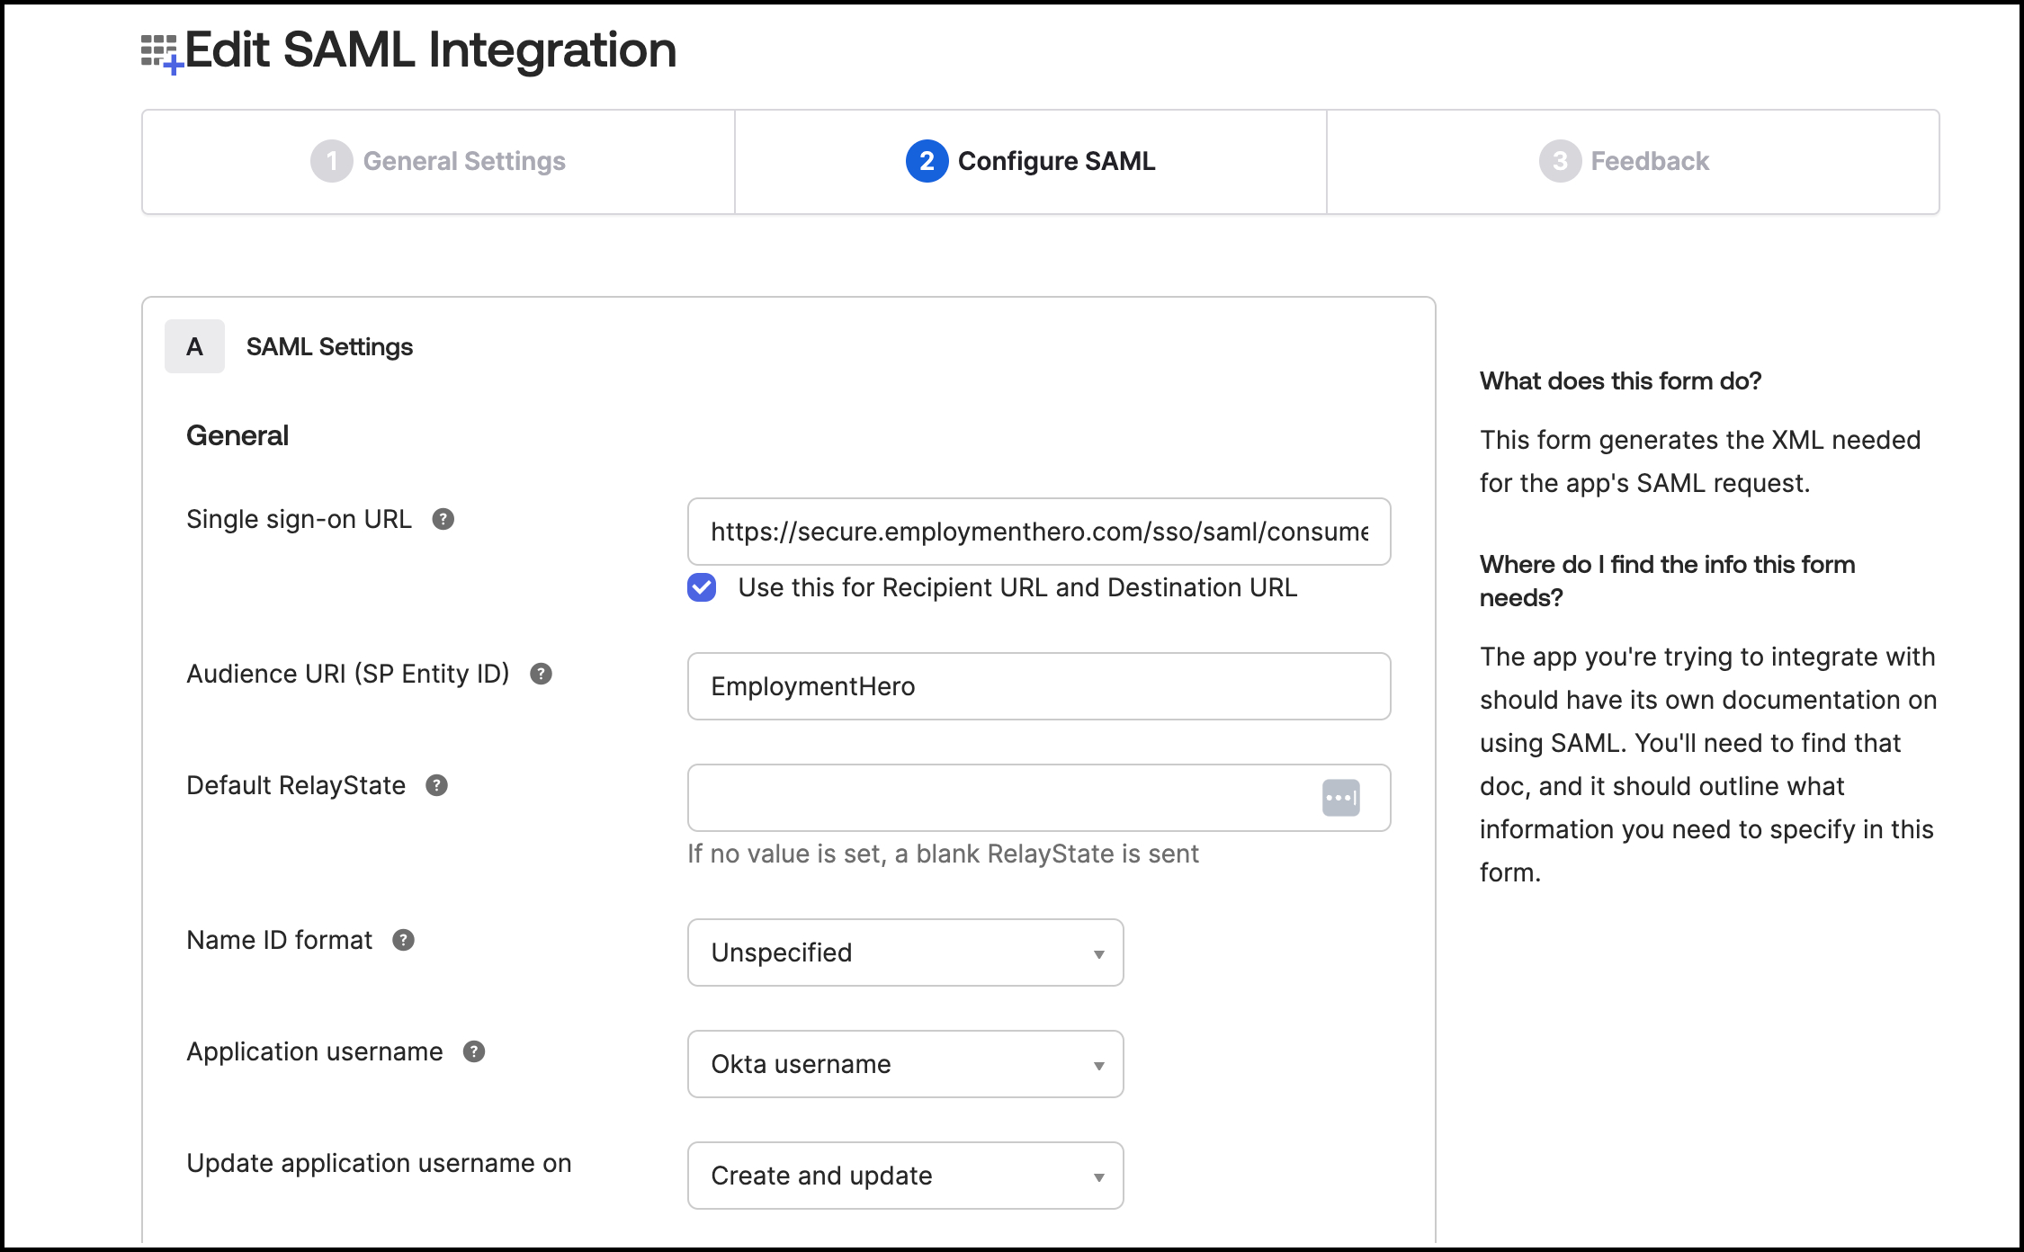The height and width of the screenshot is (1252, 2024).
Task: Click the Audience URI EmploymentHero field
Action: [x=1038, y=686]
